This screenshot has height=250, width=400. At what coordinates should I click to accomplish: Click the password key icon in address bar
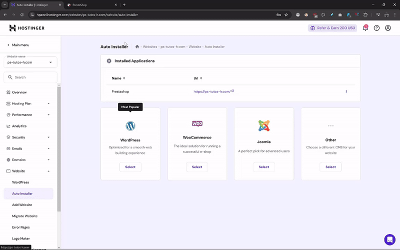(278, 15)
